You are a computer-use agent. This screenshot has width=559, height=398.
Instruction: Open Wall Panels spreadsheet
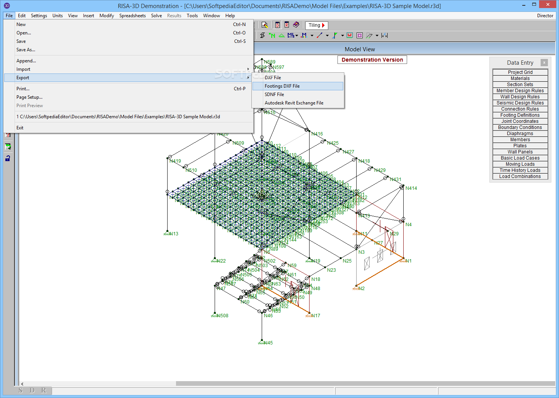(x=520, y=152)
